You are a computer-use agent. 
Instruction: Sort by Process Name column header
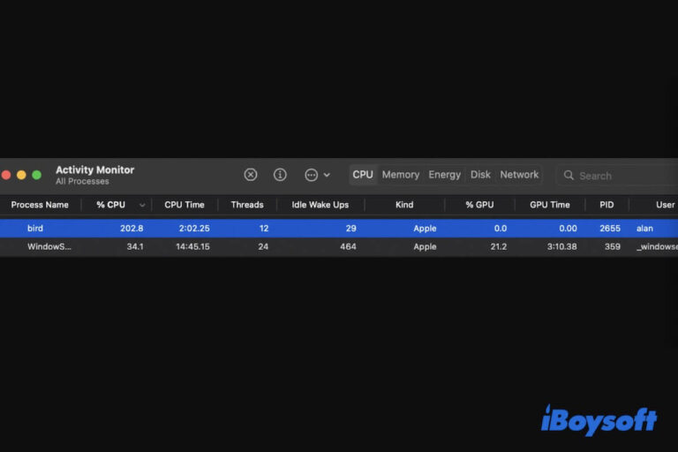pos(40,205)
